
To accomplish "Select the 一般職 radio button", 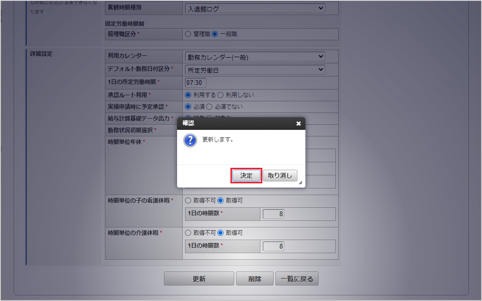I will point(215,34).
